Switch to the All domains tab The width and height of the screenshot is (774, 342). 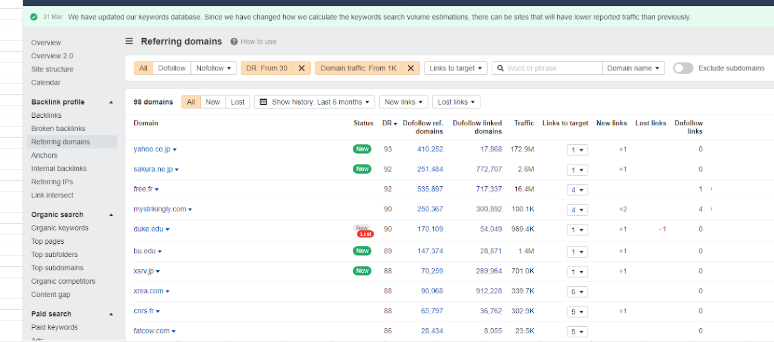[191, 102]
